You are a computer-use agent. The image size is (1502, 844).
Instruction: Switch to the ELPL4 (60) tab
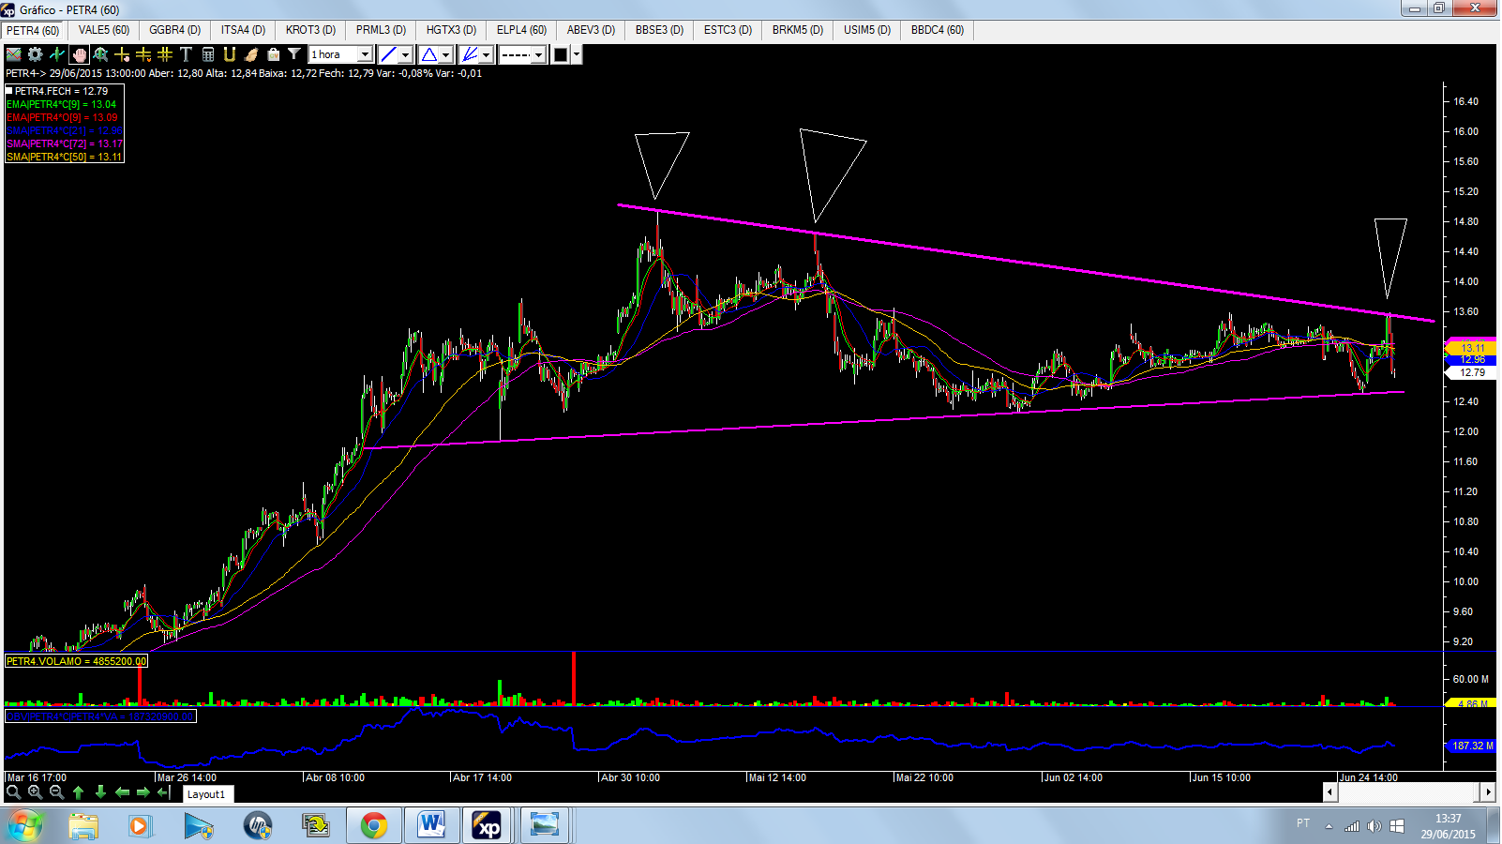point(522,30)
